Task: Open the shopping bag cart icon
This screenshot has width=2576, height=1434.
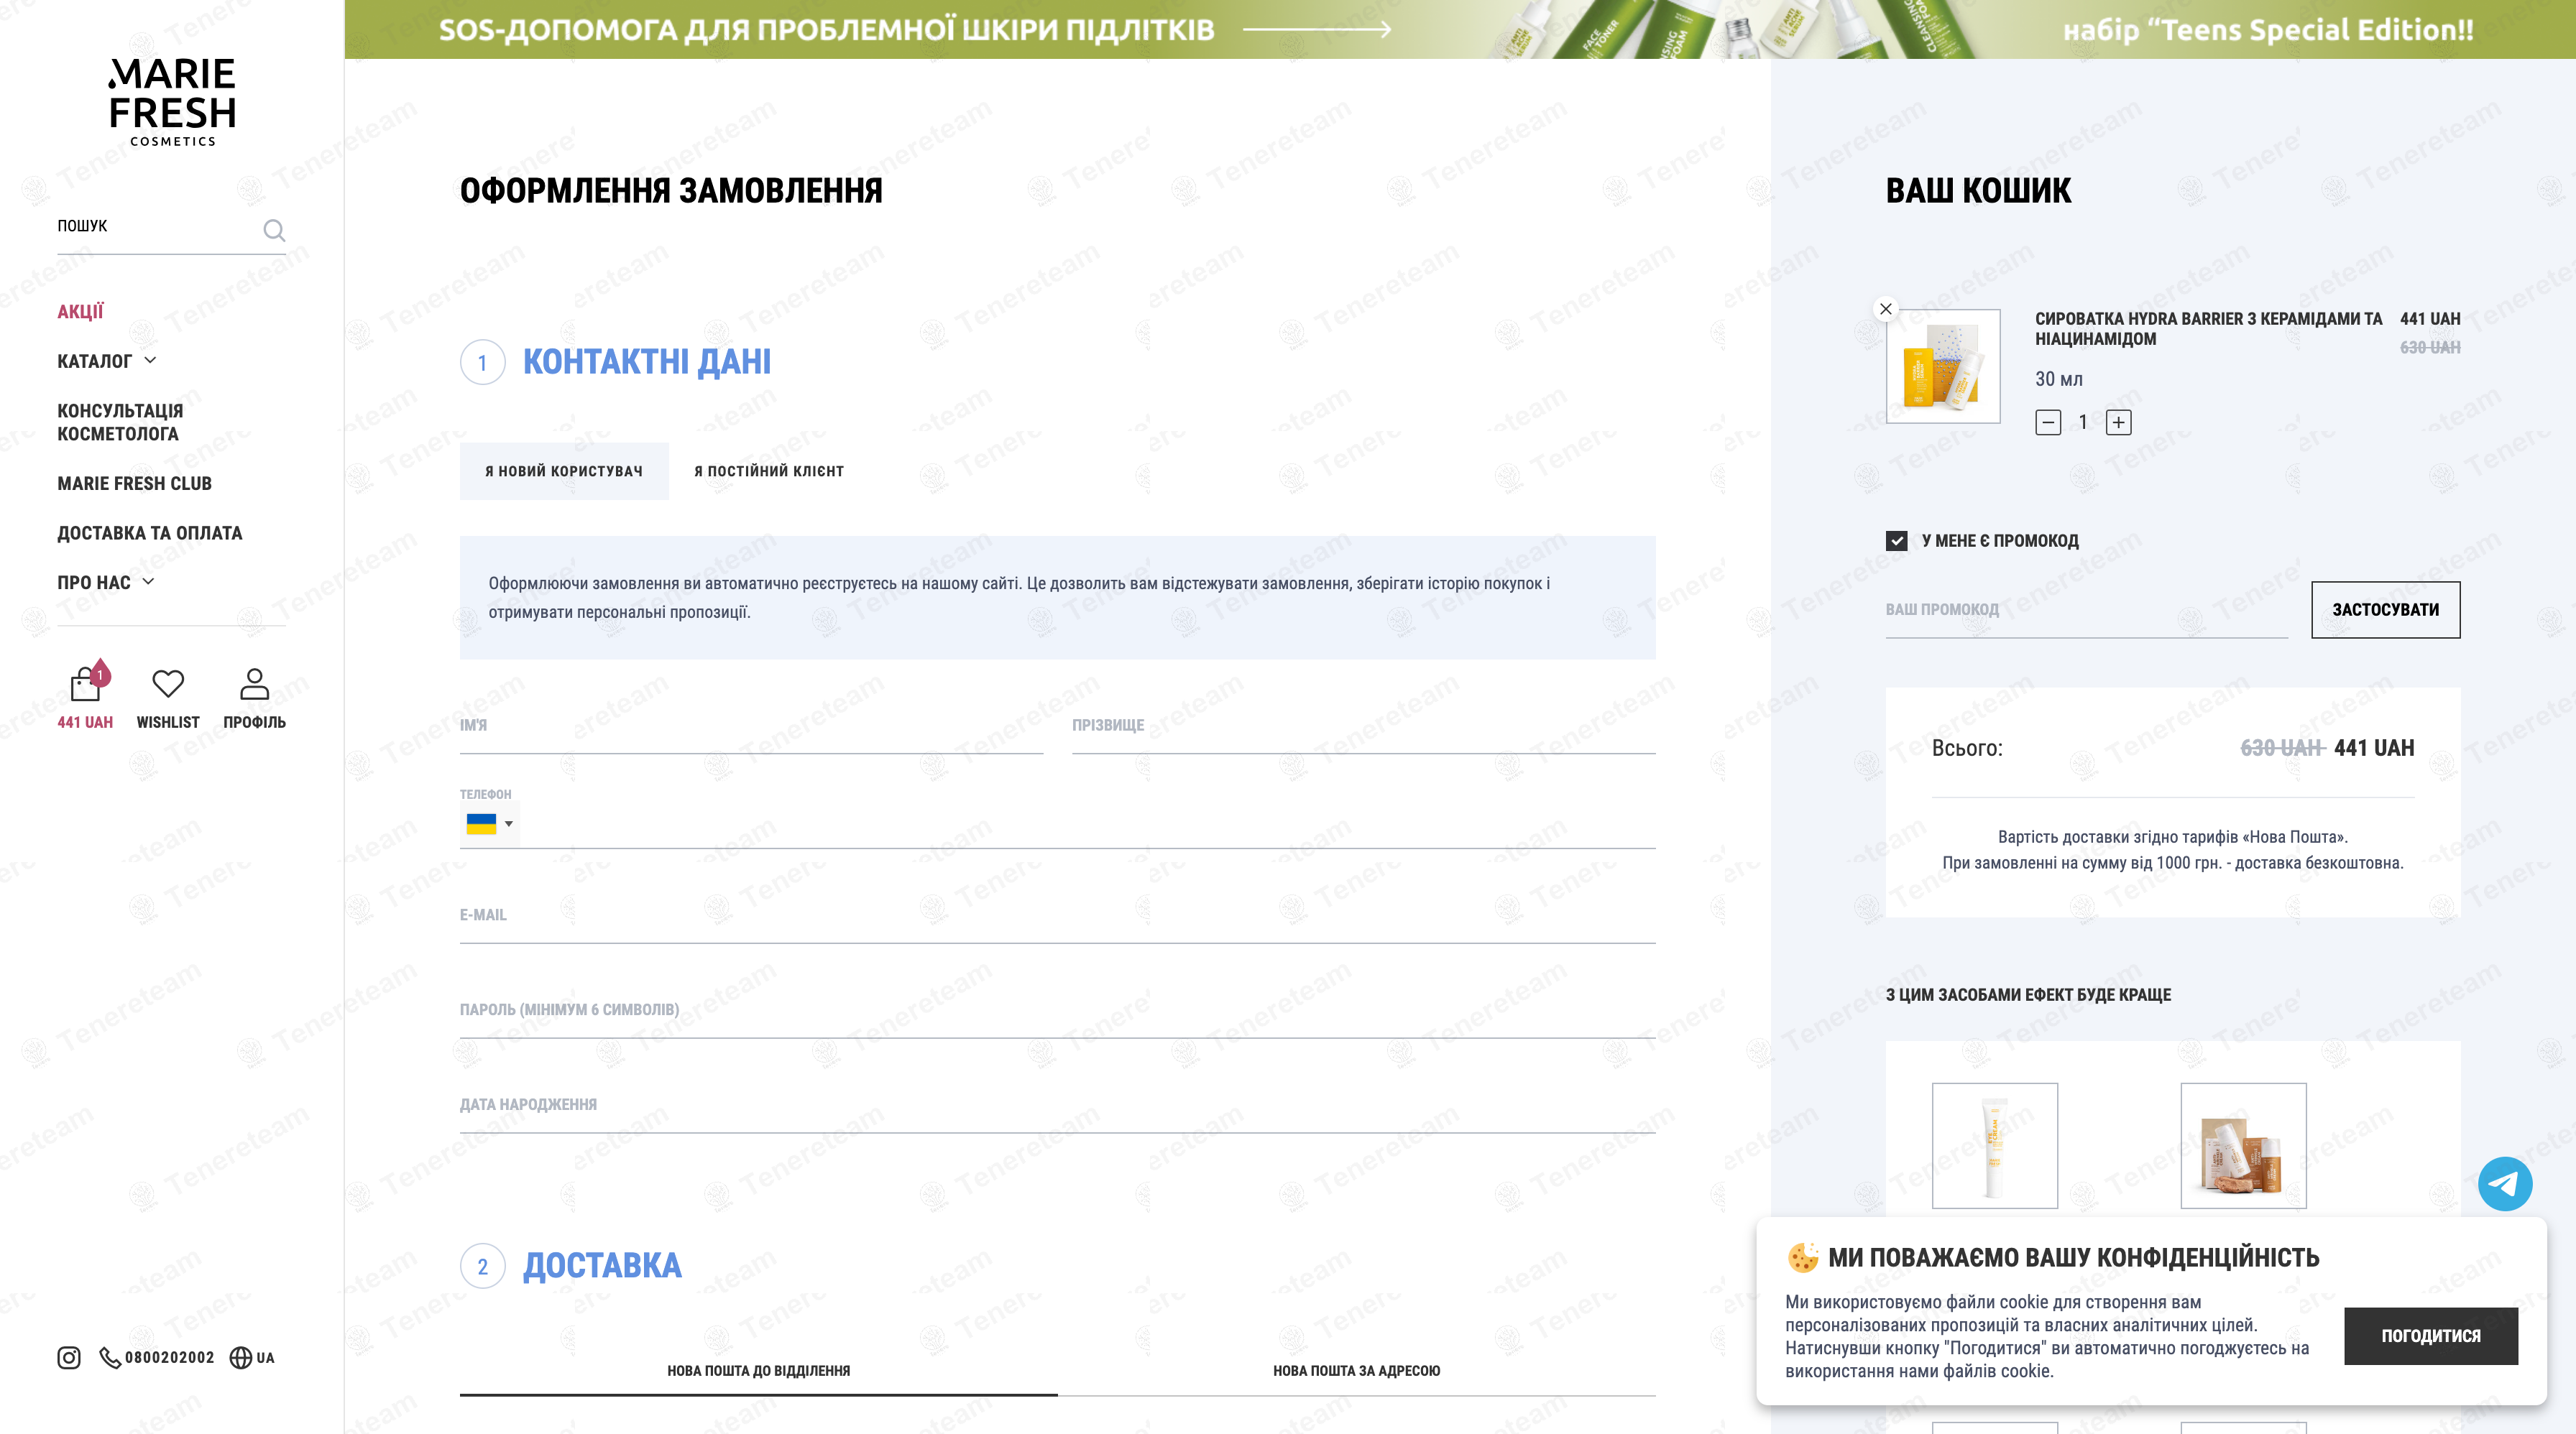Action: [x=86, y=683]
